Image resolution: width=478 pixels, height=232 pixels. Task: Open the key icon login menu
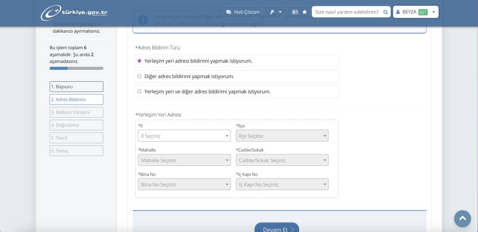[x=275, y=12]
